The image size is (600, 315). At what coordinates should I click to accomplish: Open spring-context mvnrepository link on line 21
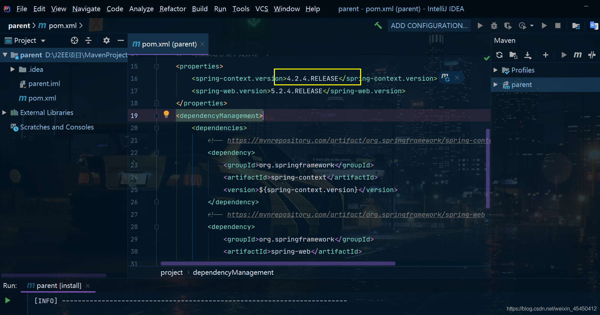tap(359, 141)
